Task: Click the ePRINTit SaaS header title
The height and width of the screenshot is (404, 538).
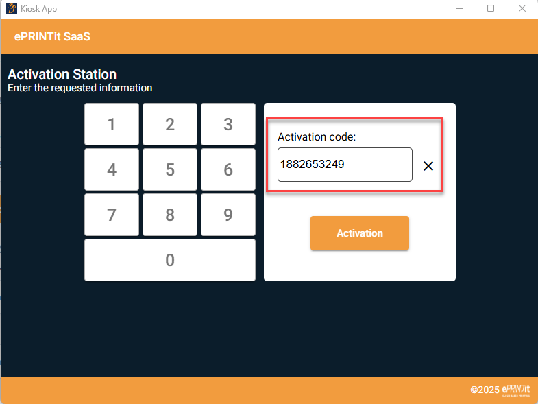Action: [x=52, y=36]
